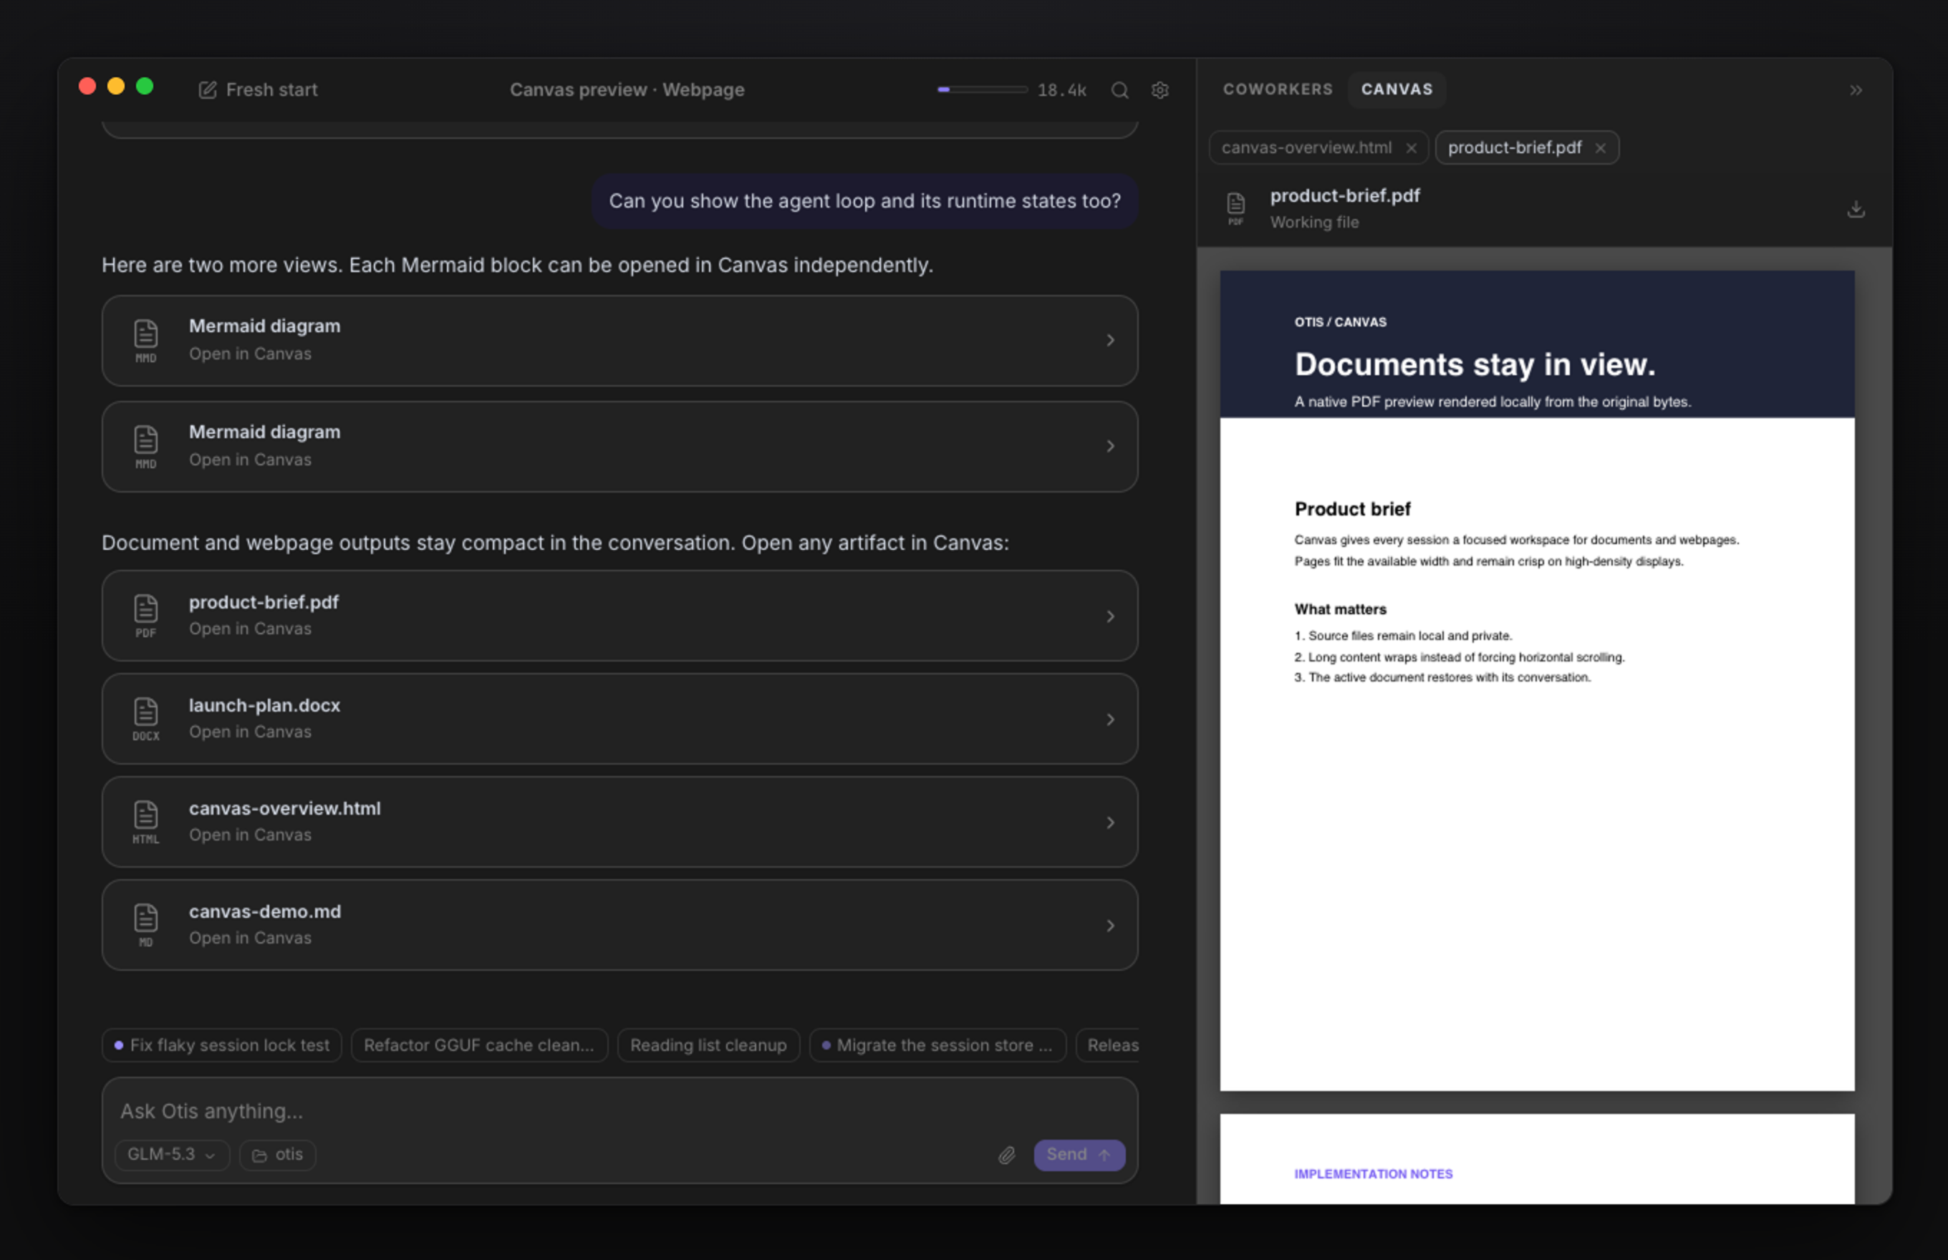
Task: Close the product-brief.pdf canvas tab
Action: click(1600, 148)
